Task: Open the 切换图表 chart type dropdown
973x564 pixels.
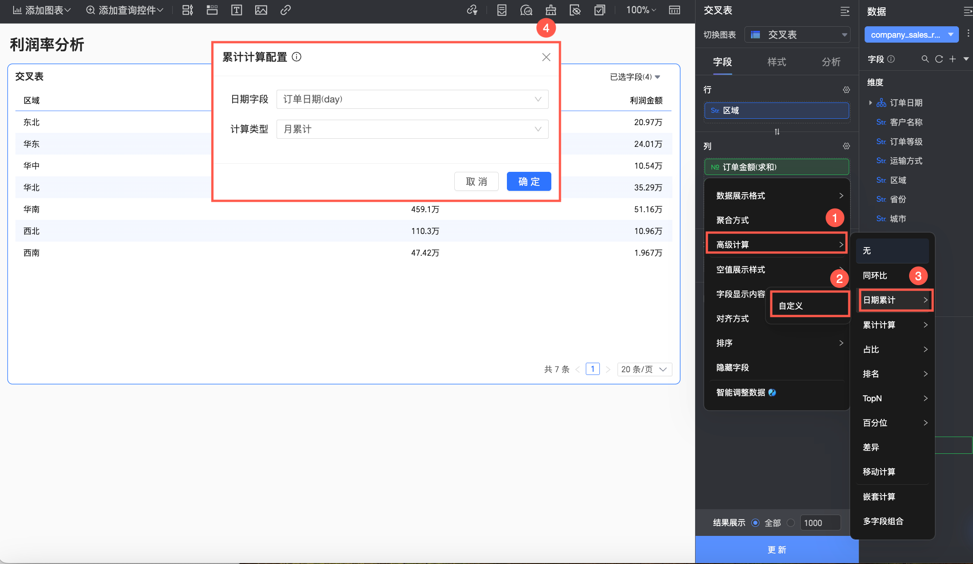Action: [x=798, y=35]
